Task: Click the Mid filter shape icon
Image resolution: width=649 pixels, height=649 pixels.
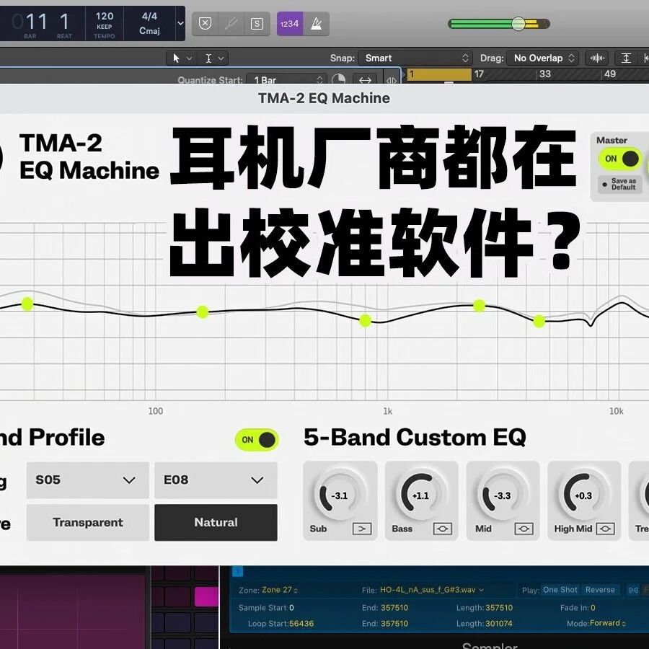Action: click(524, 529)
